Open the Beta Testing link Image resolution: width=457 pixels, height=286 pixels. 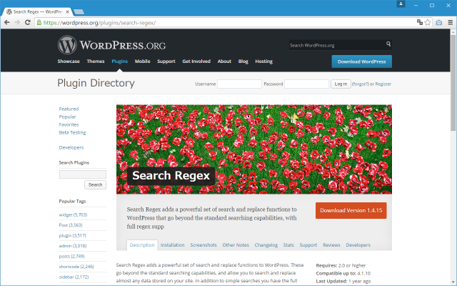(x=72, y=132)
